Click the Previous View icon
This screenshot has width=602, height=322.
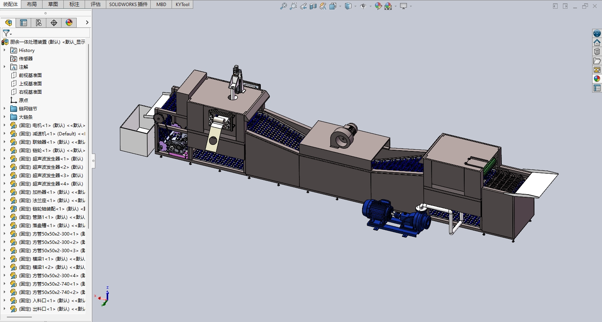coord(303,6)
